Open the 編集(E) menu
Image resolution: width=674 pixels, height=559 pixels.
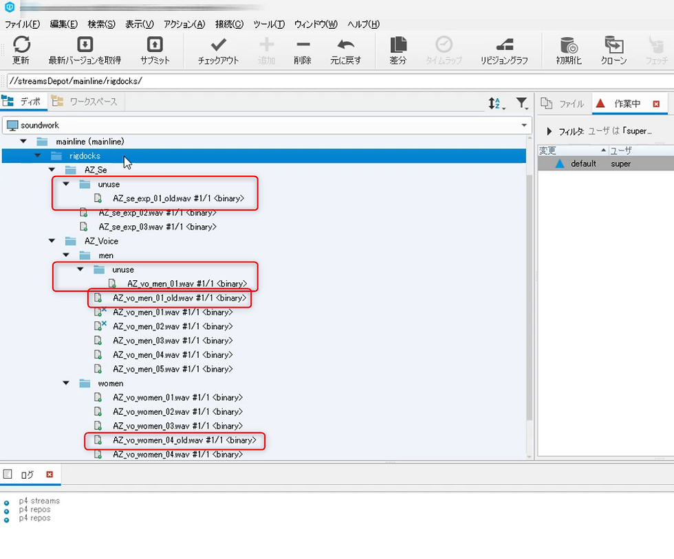pyautogui.click(x=63, y=24)
